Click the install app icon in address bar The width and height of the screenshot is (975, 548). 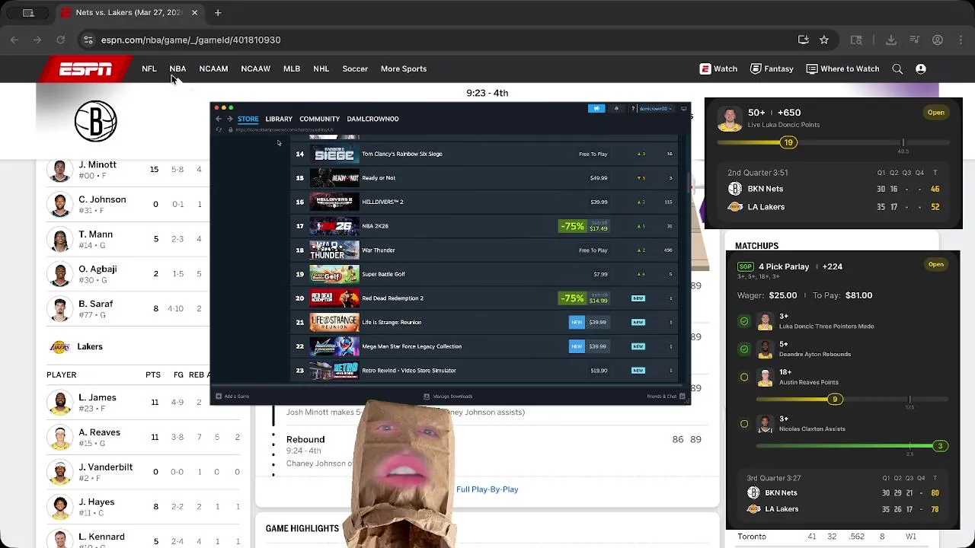803,40
